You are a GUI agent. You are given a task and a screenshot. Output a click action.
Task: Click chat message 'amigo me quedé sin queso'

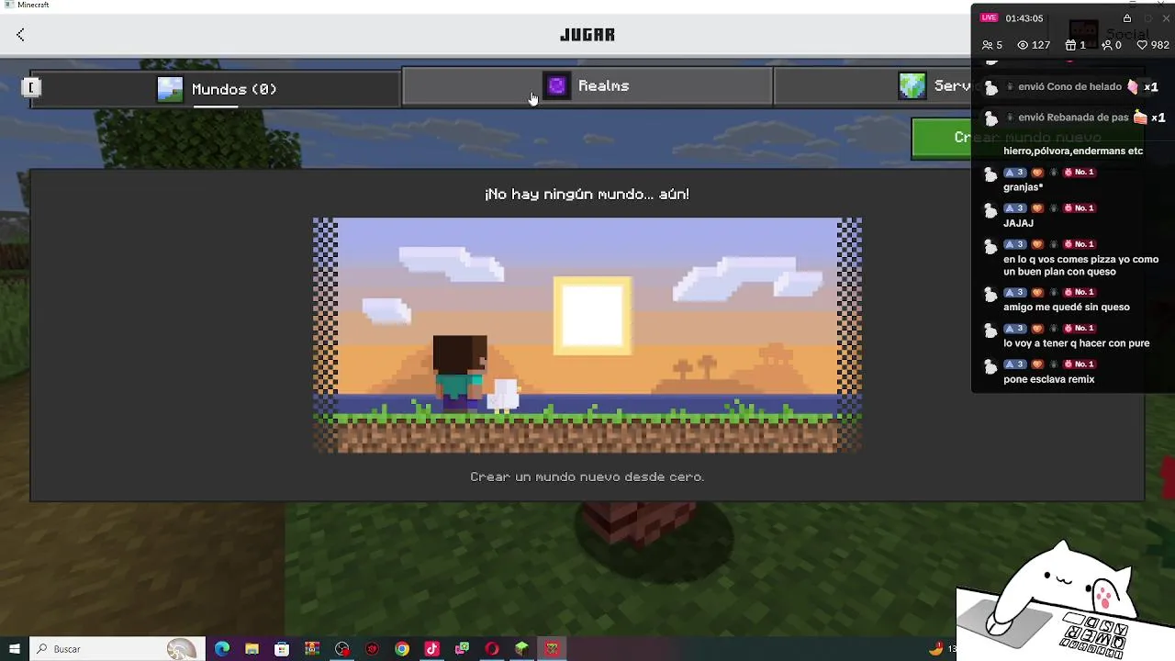[x=1066, y=308]
